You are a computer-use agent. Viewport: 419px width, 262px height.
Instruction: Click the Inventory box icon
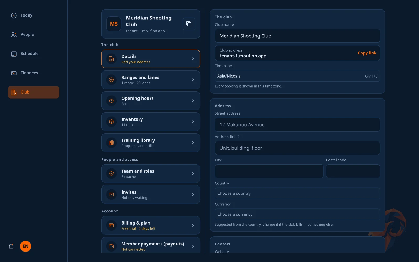pos(111,122)
